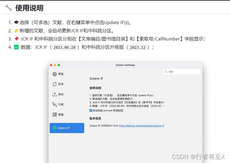Toggle the 自动添加 /unread 待读标签 checkbox

tap(91, 111)
